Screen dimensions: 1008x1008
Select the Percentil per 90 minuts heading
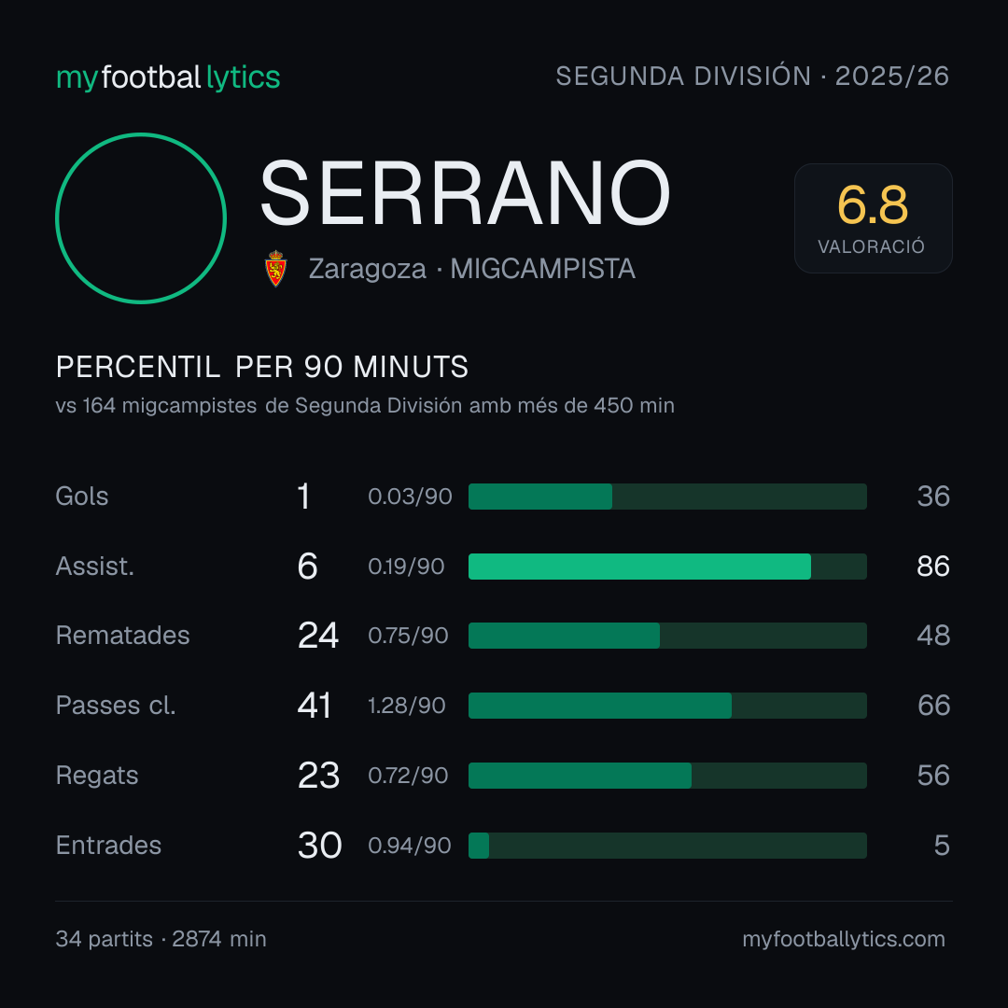261,367
